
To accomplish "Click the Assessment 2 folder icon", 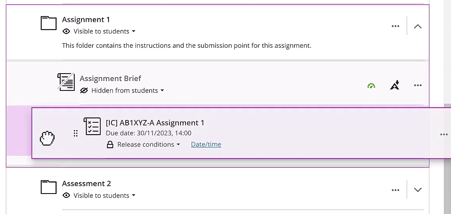I will [49, 187].
